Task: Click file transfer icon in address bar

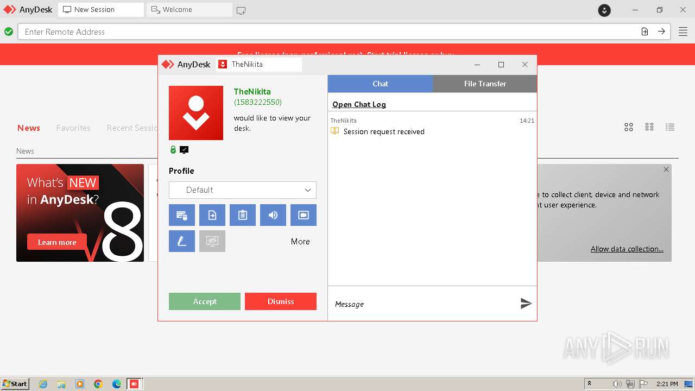Action: tap(645, 31)
